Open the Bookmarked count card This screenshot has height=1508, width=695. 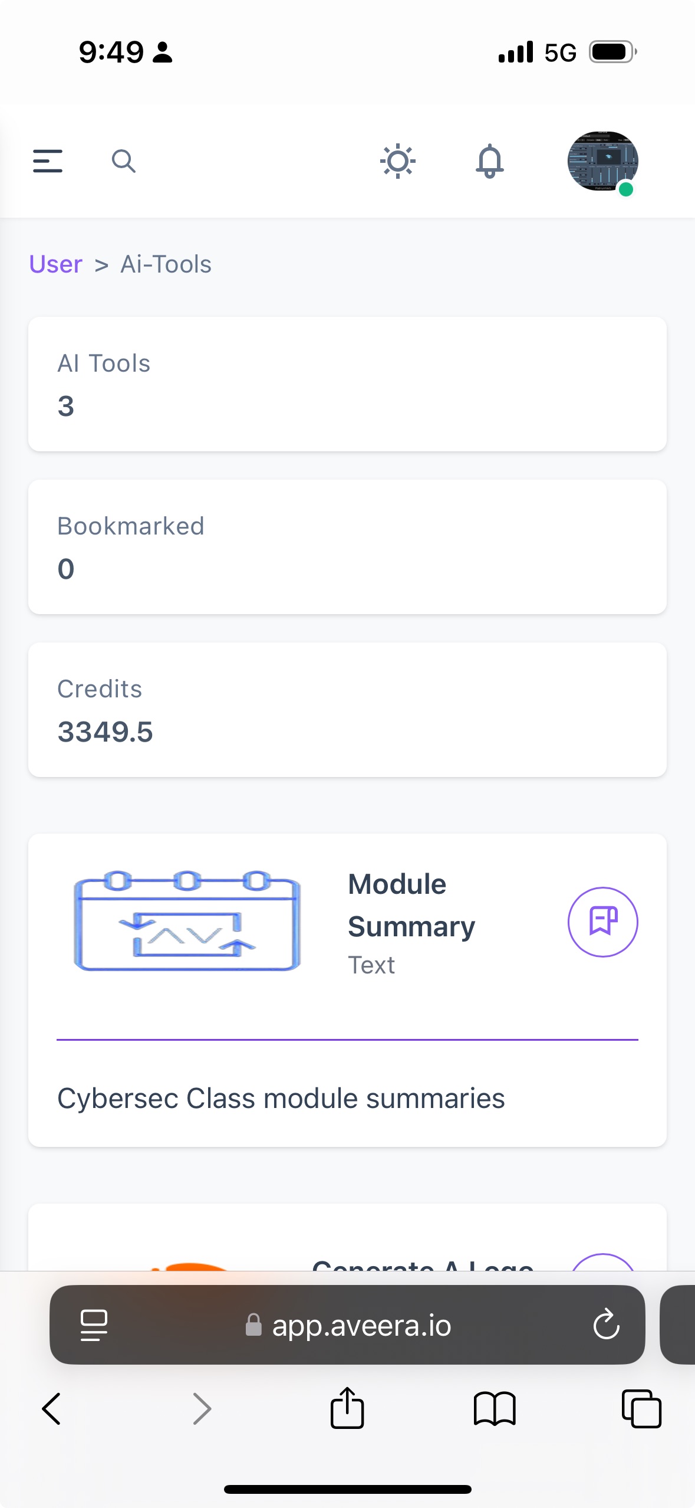[x=347, y=547]
